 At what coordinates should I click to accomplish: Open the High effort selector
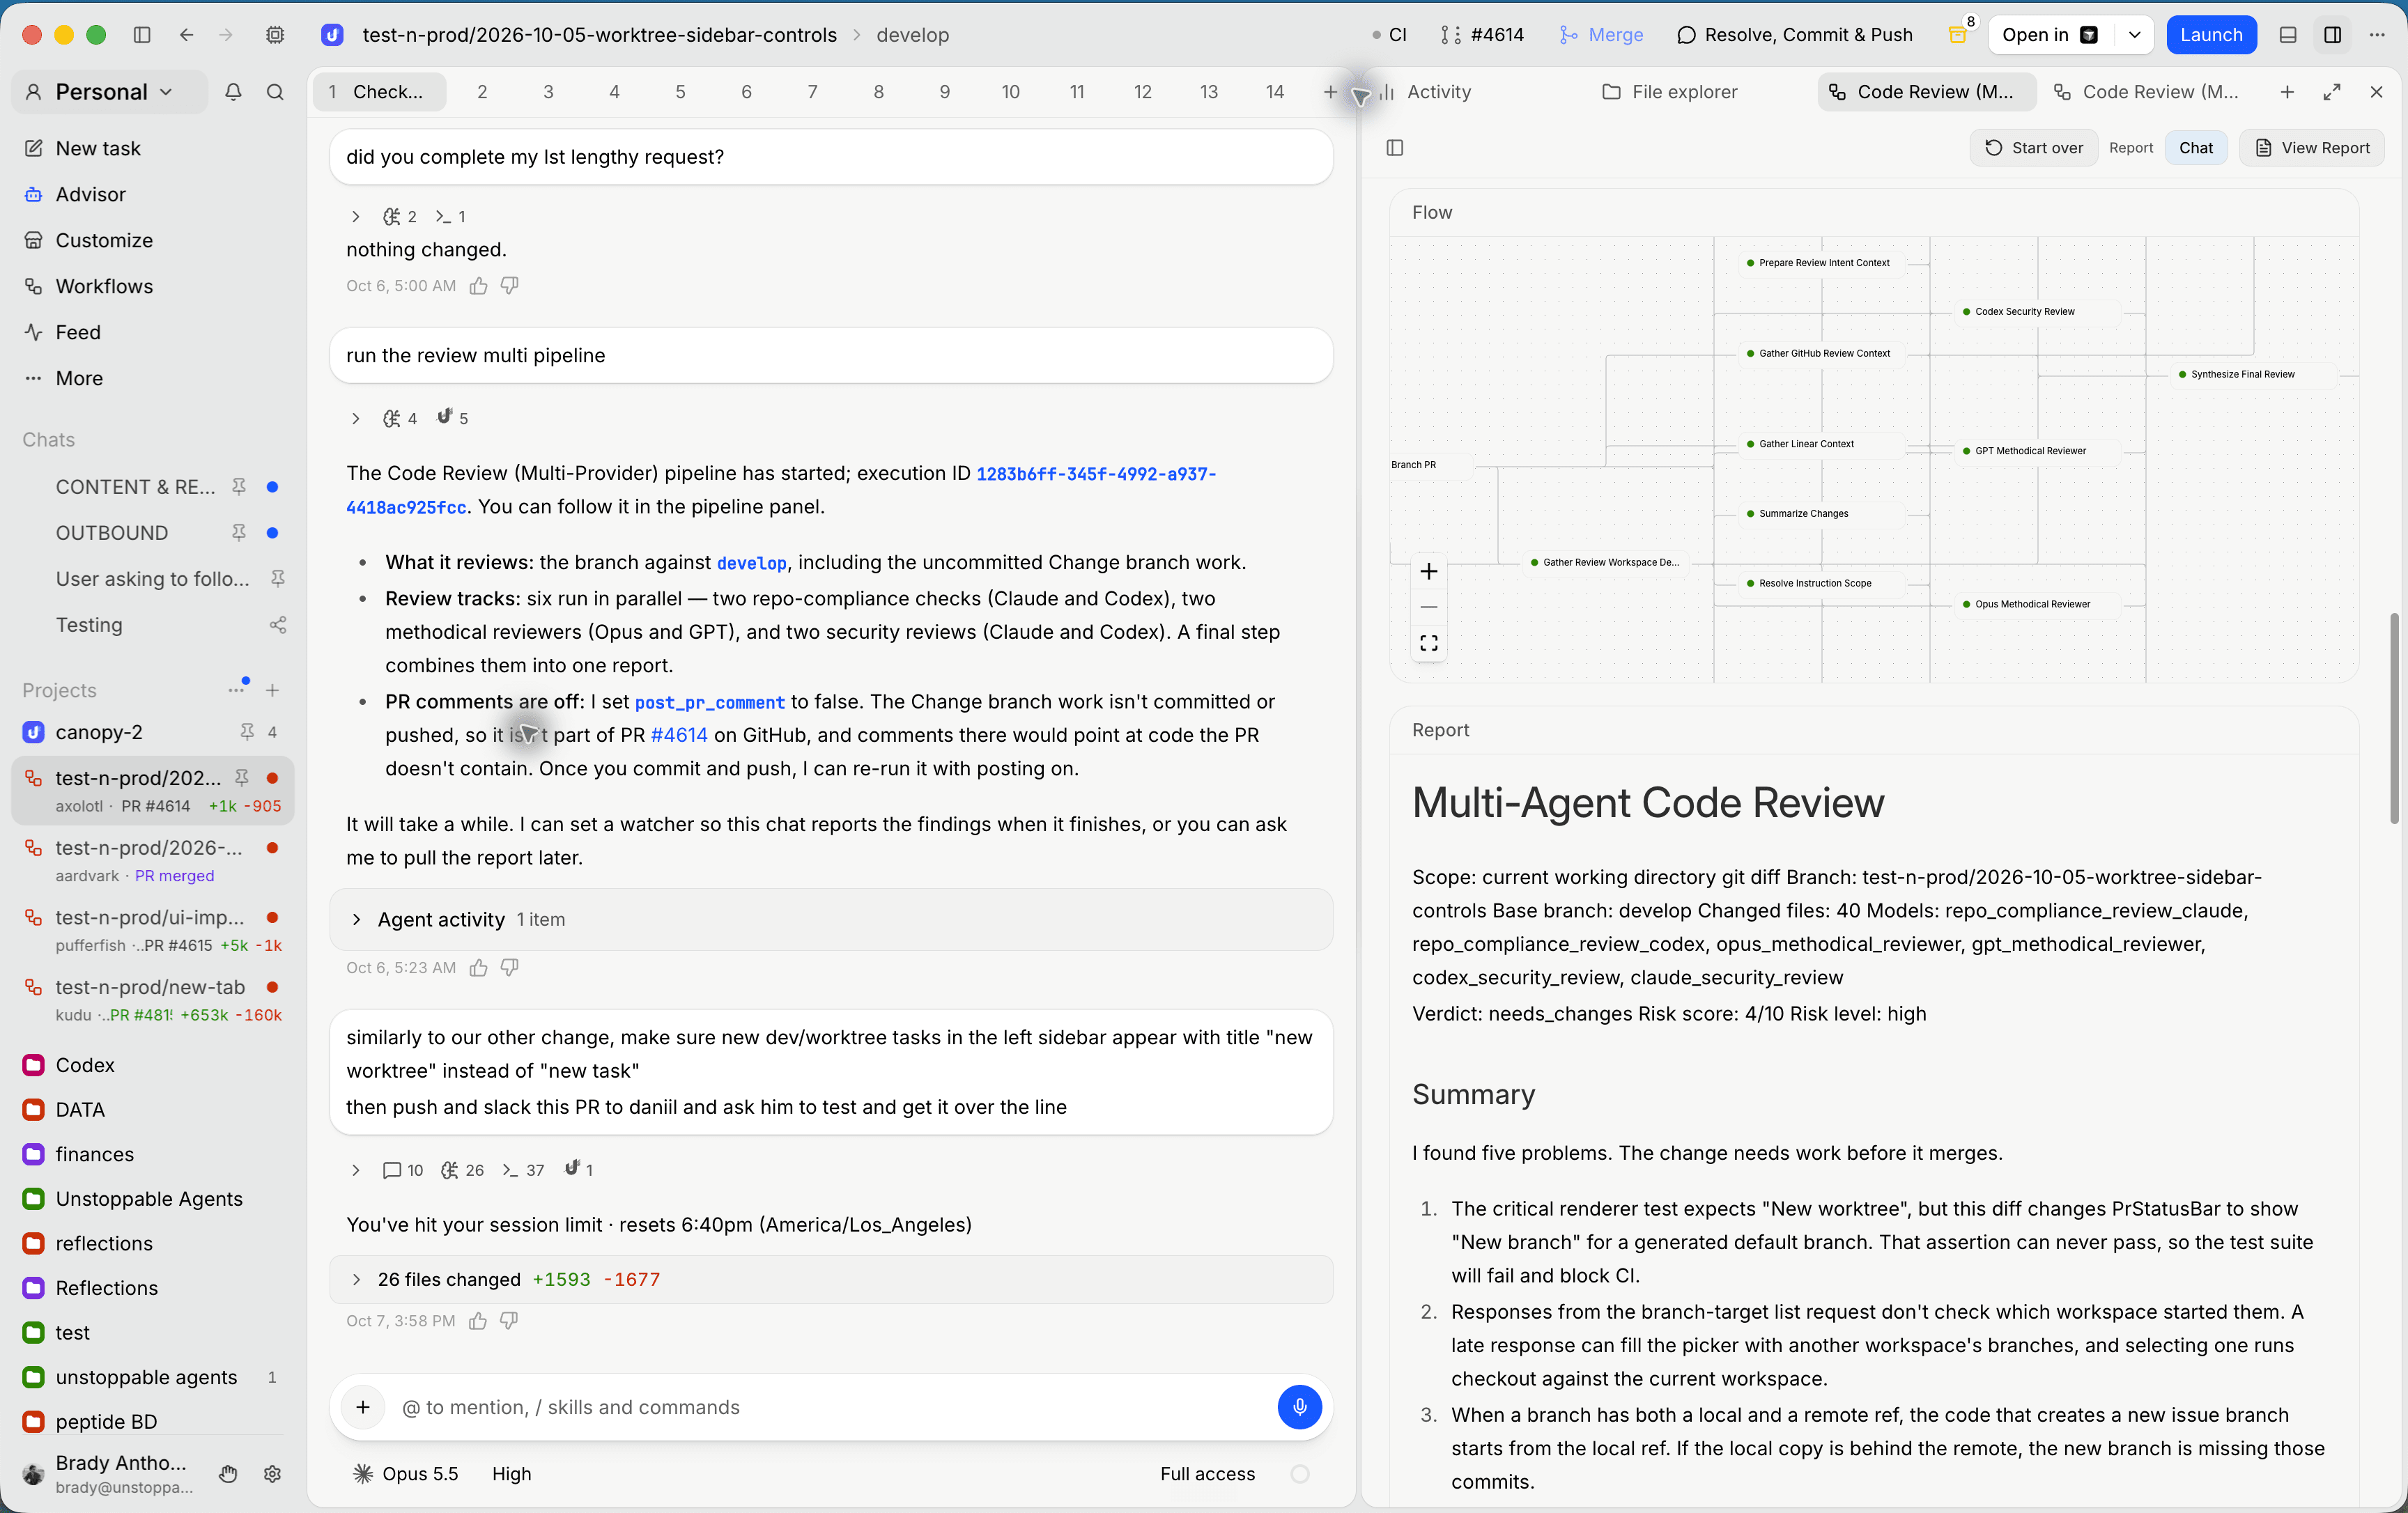coord(511,1473)
